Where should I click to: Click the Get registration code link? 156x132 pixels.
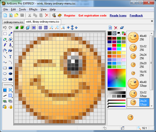(x=92, y=15)
